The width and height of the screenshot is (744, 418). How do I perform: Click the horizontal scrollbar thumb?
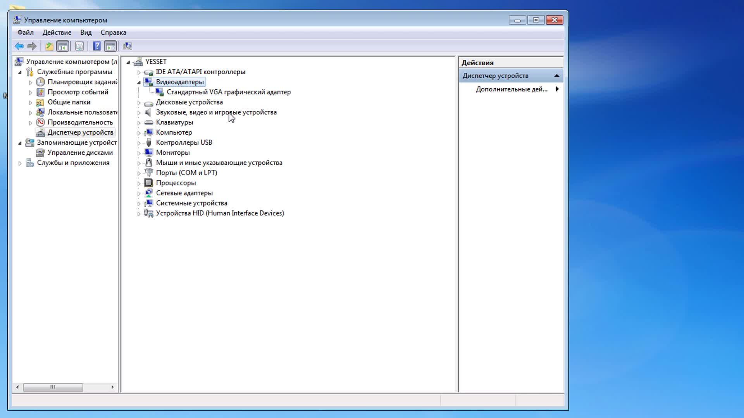[x=53, y=387]
